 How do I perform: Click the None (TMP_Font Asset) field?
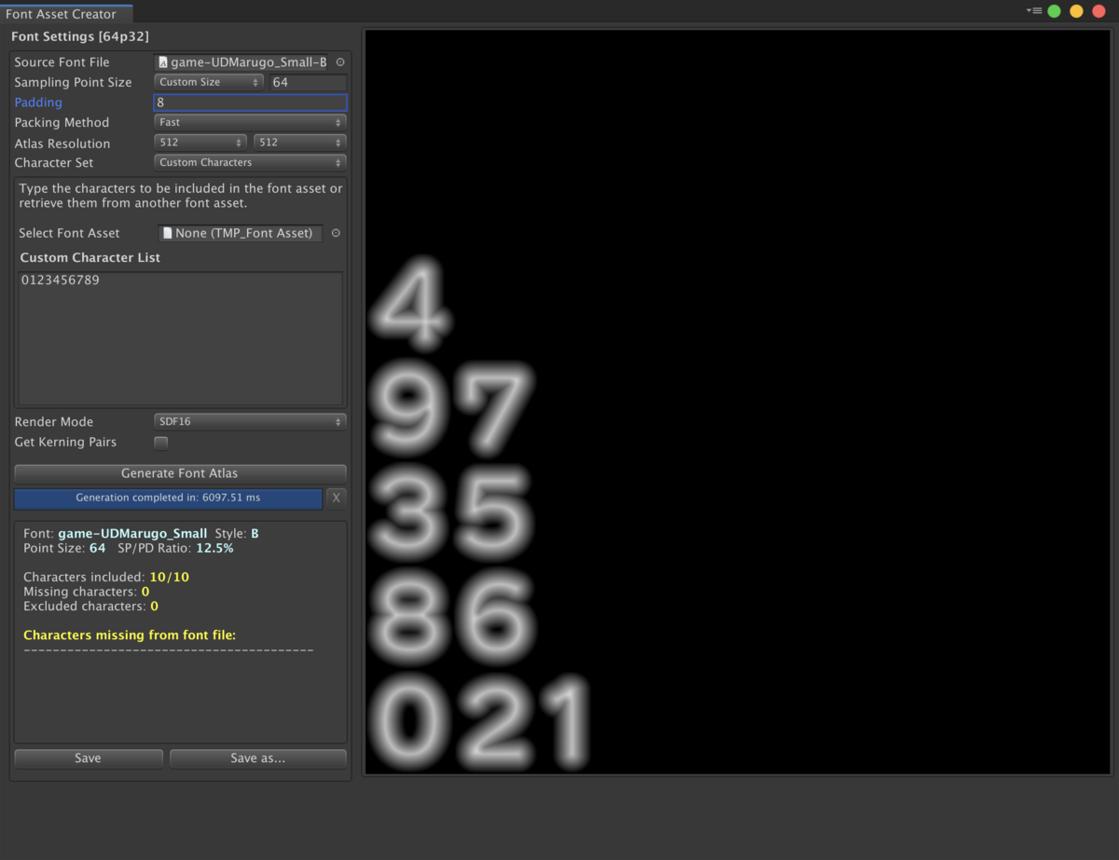[241, 233]
